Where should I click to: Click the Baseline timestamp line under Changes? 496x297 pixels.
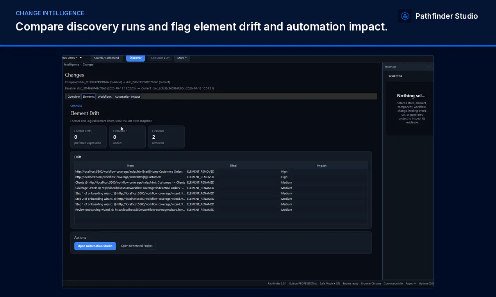coord(139,88)
